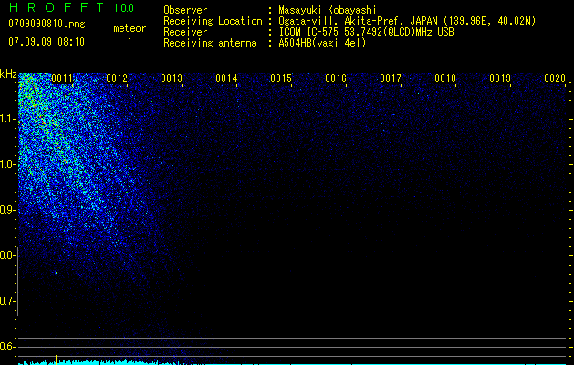
Task: Click the 0812 time marker
Action: point(117,78)
